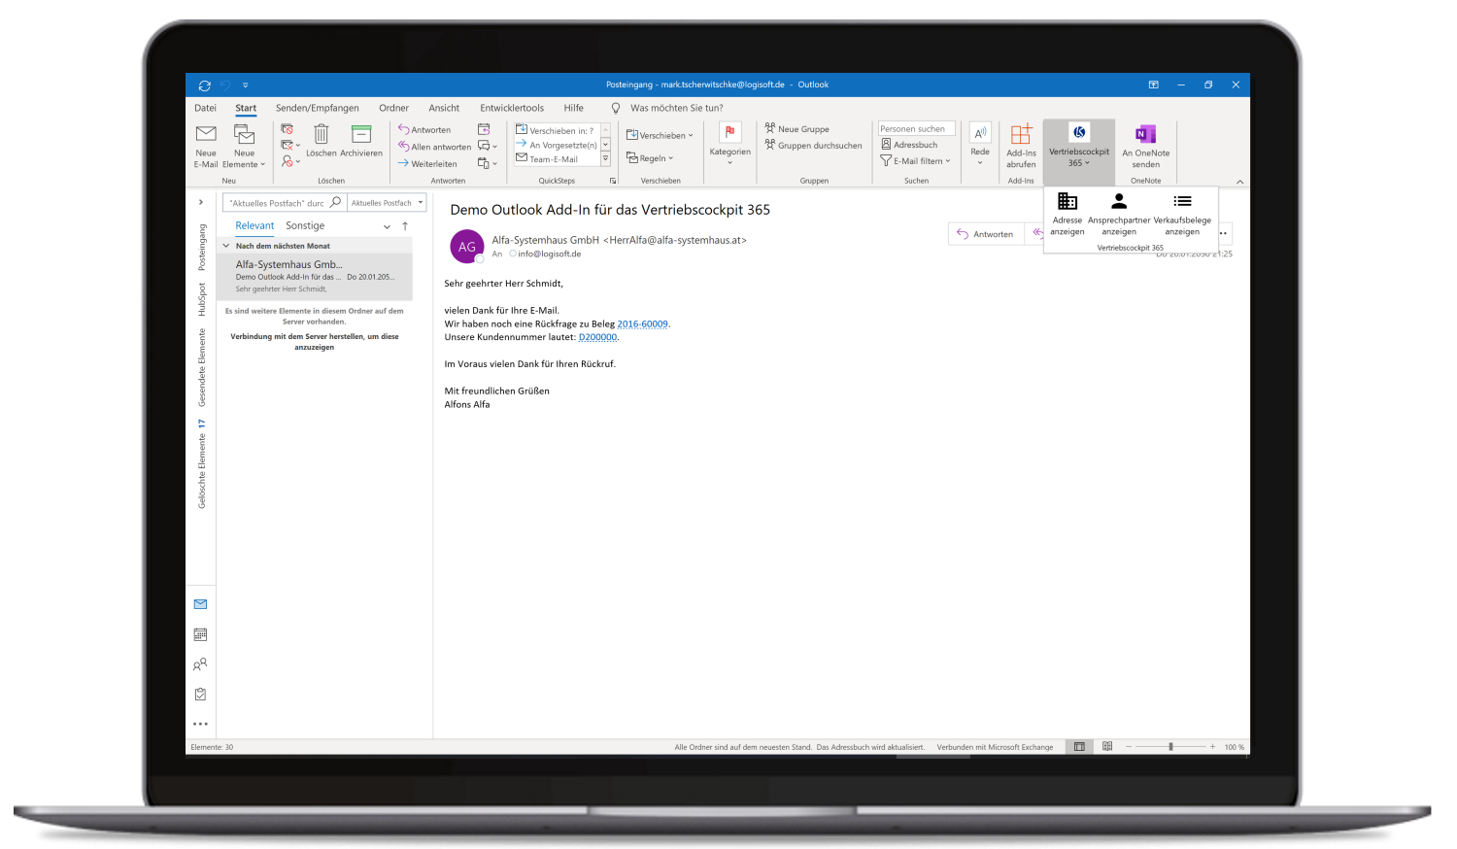Click Neue Gruppe
Image resolution: width=1457 pixels, height=849 pixels.
tap(797, 128)
